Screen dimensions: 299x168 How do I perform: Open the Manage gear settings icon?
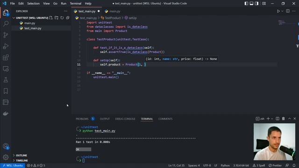(x=6, y=157)
